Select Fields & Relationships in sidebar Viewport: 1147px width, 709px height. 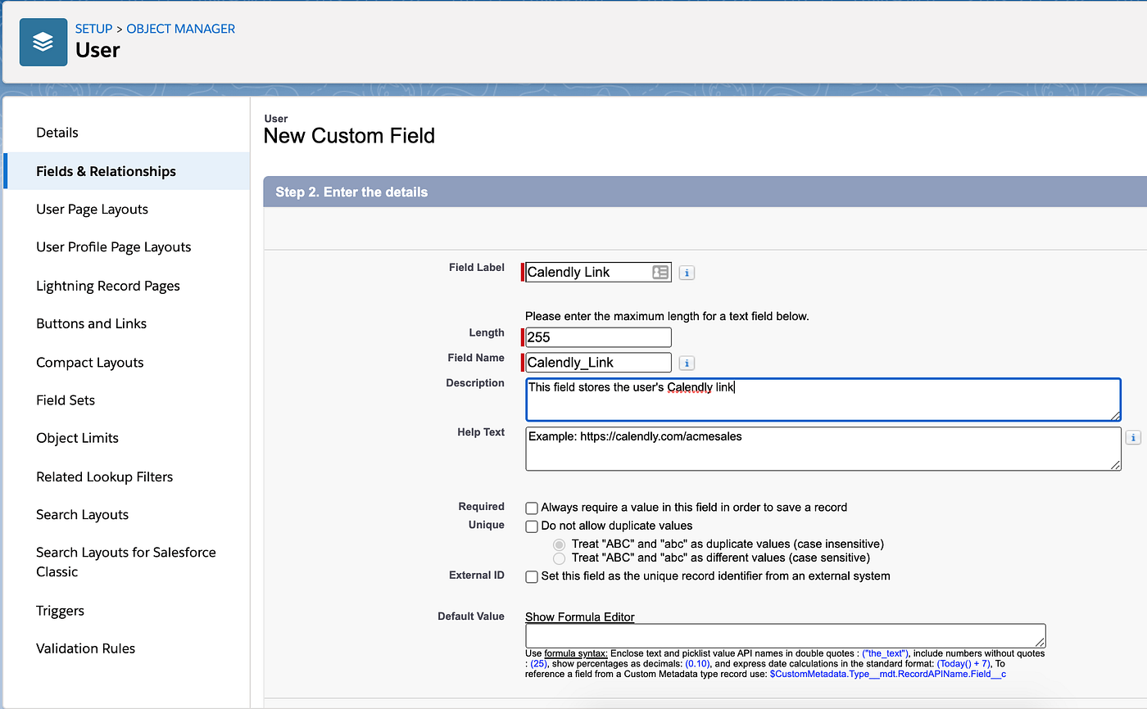coord(127,171)
